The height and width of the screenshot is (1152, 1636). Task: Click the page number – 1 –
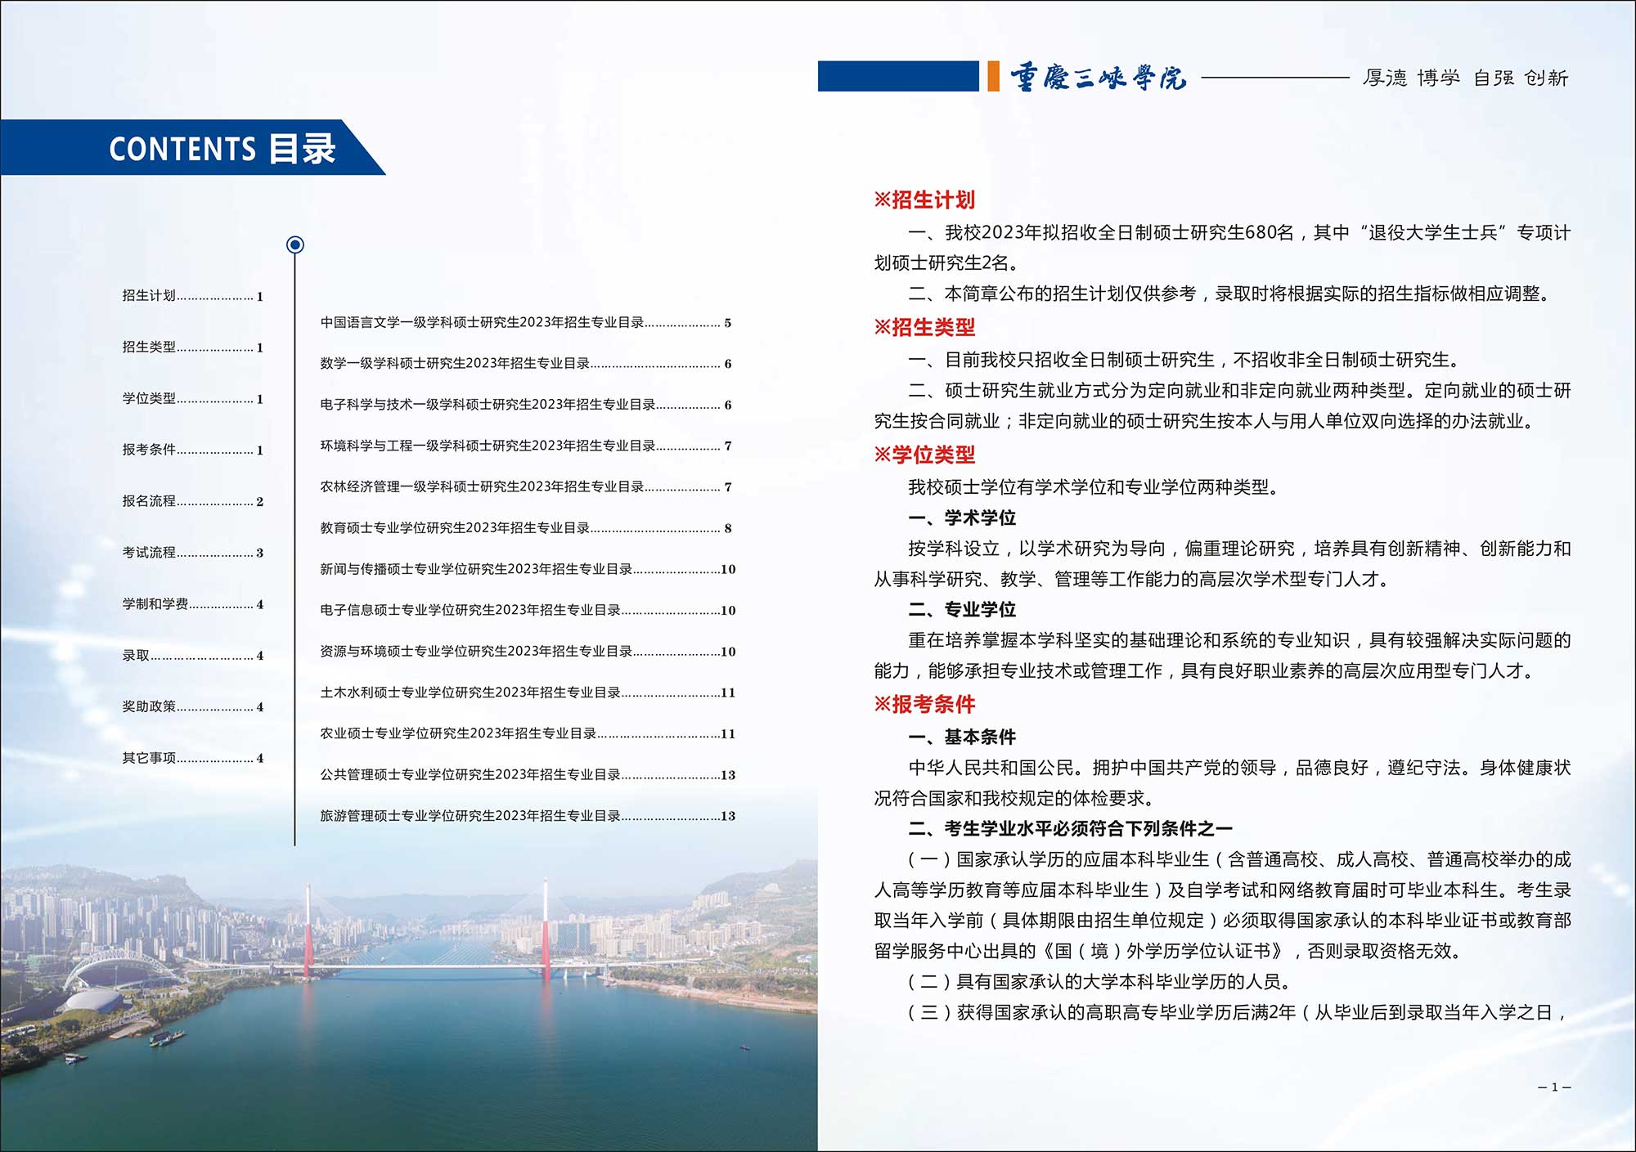point(1554,1087)
